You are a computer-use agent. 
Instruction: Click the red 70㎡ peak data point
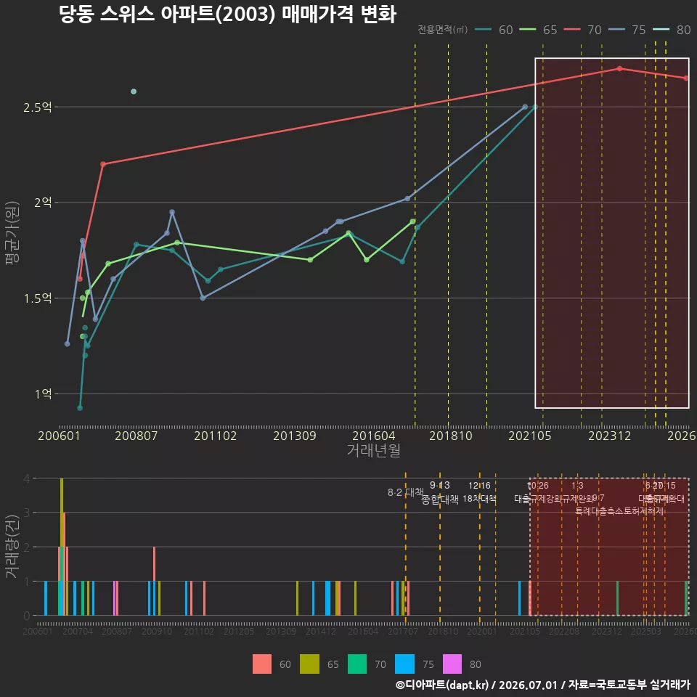(619, 68)
